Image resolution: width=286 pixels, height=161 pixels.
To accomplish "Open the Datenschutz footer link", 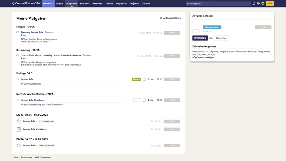I will coord(27,157).
